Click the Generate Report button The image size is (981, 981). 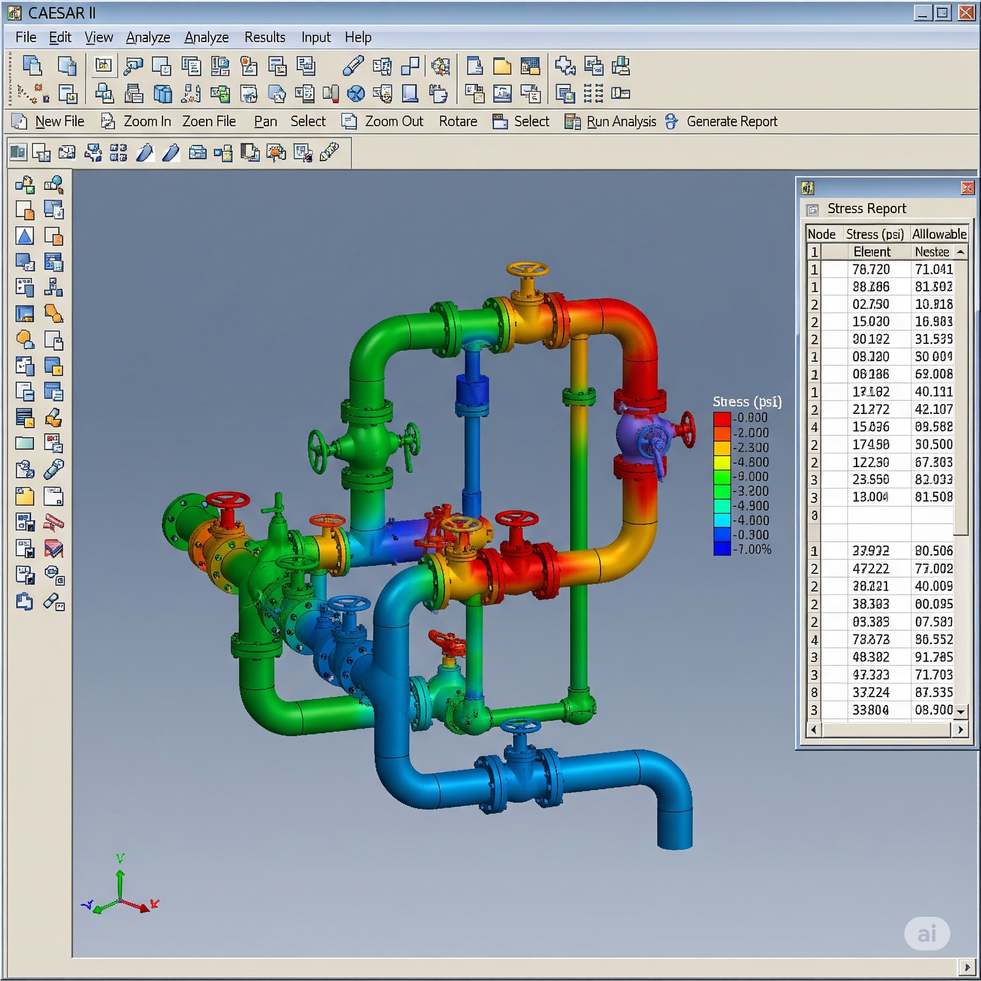(x=731, y=122)
